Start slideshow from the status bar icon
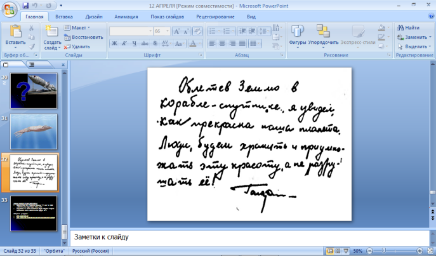436x256 pixels. (x=346, y=251)
